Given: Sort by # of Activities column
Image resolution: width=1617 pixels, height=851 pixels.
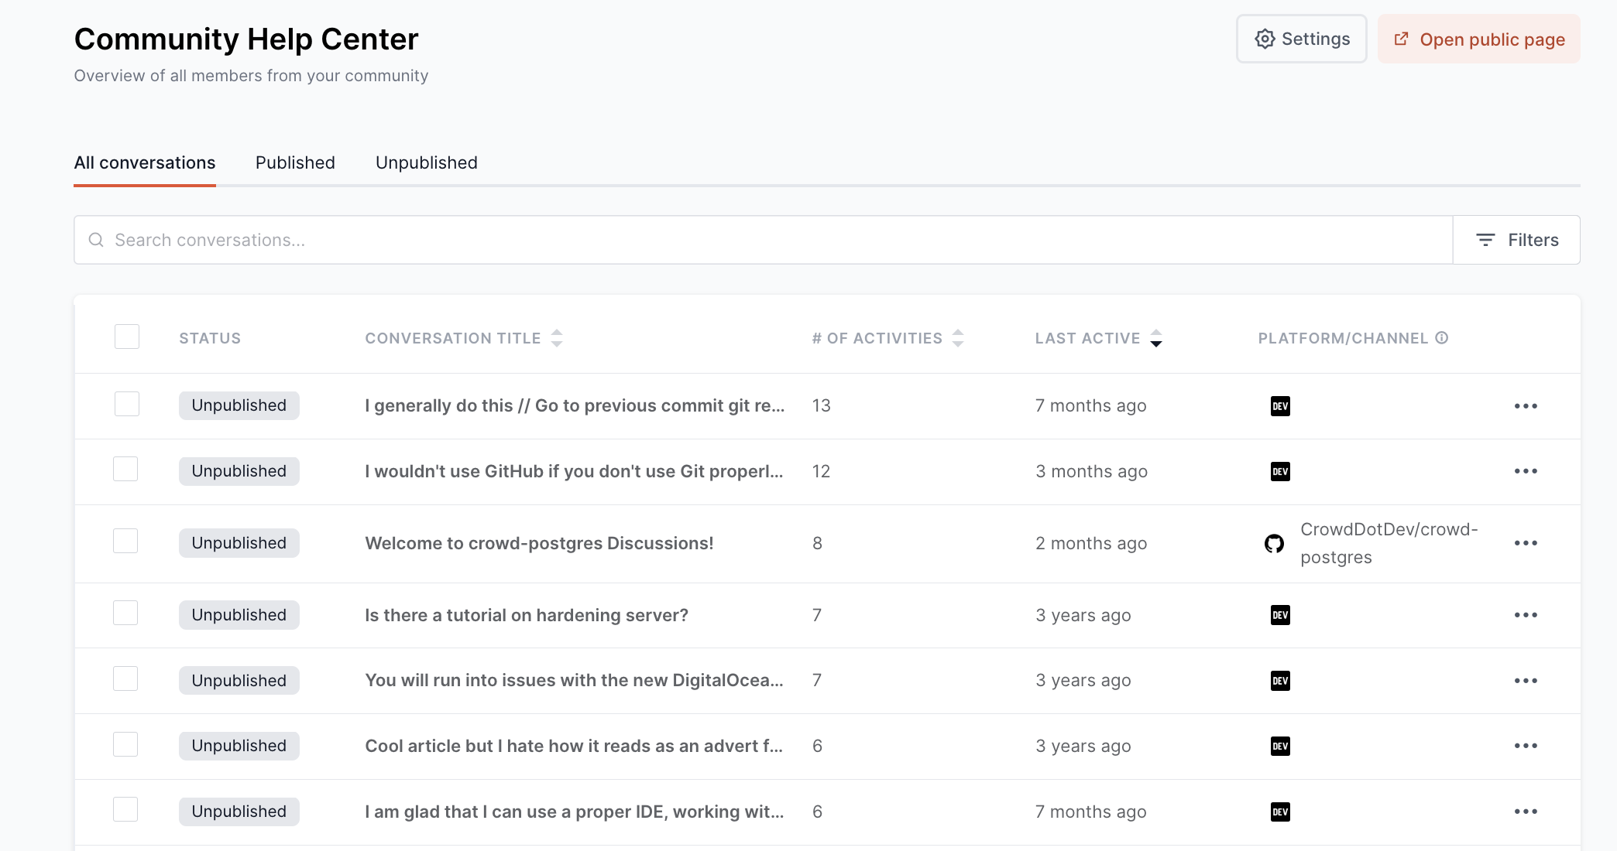Looking at the screenshot, I should coord(958,338).
